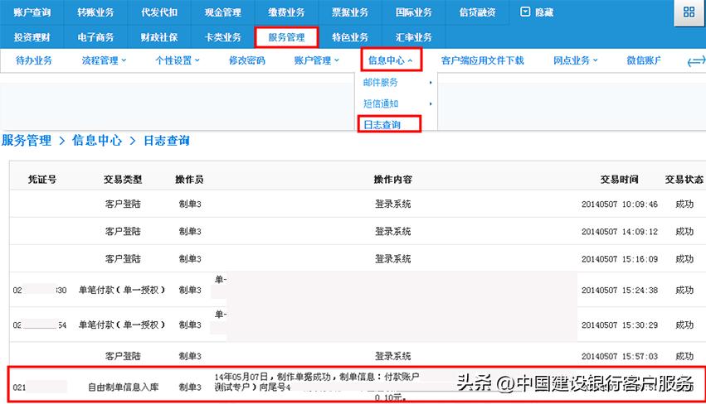Open the 账户查询 menu
The image size is (706, 404).
coord(32,12)
